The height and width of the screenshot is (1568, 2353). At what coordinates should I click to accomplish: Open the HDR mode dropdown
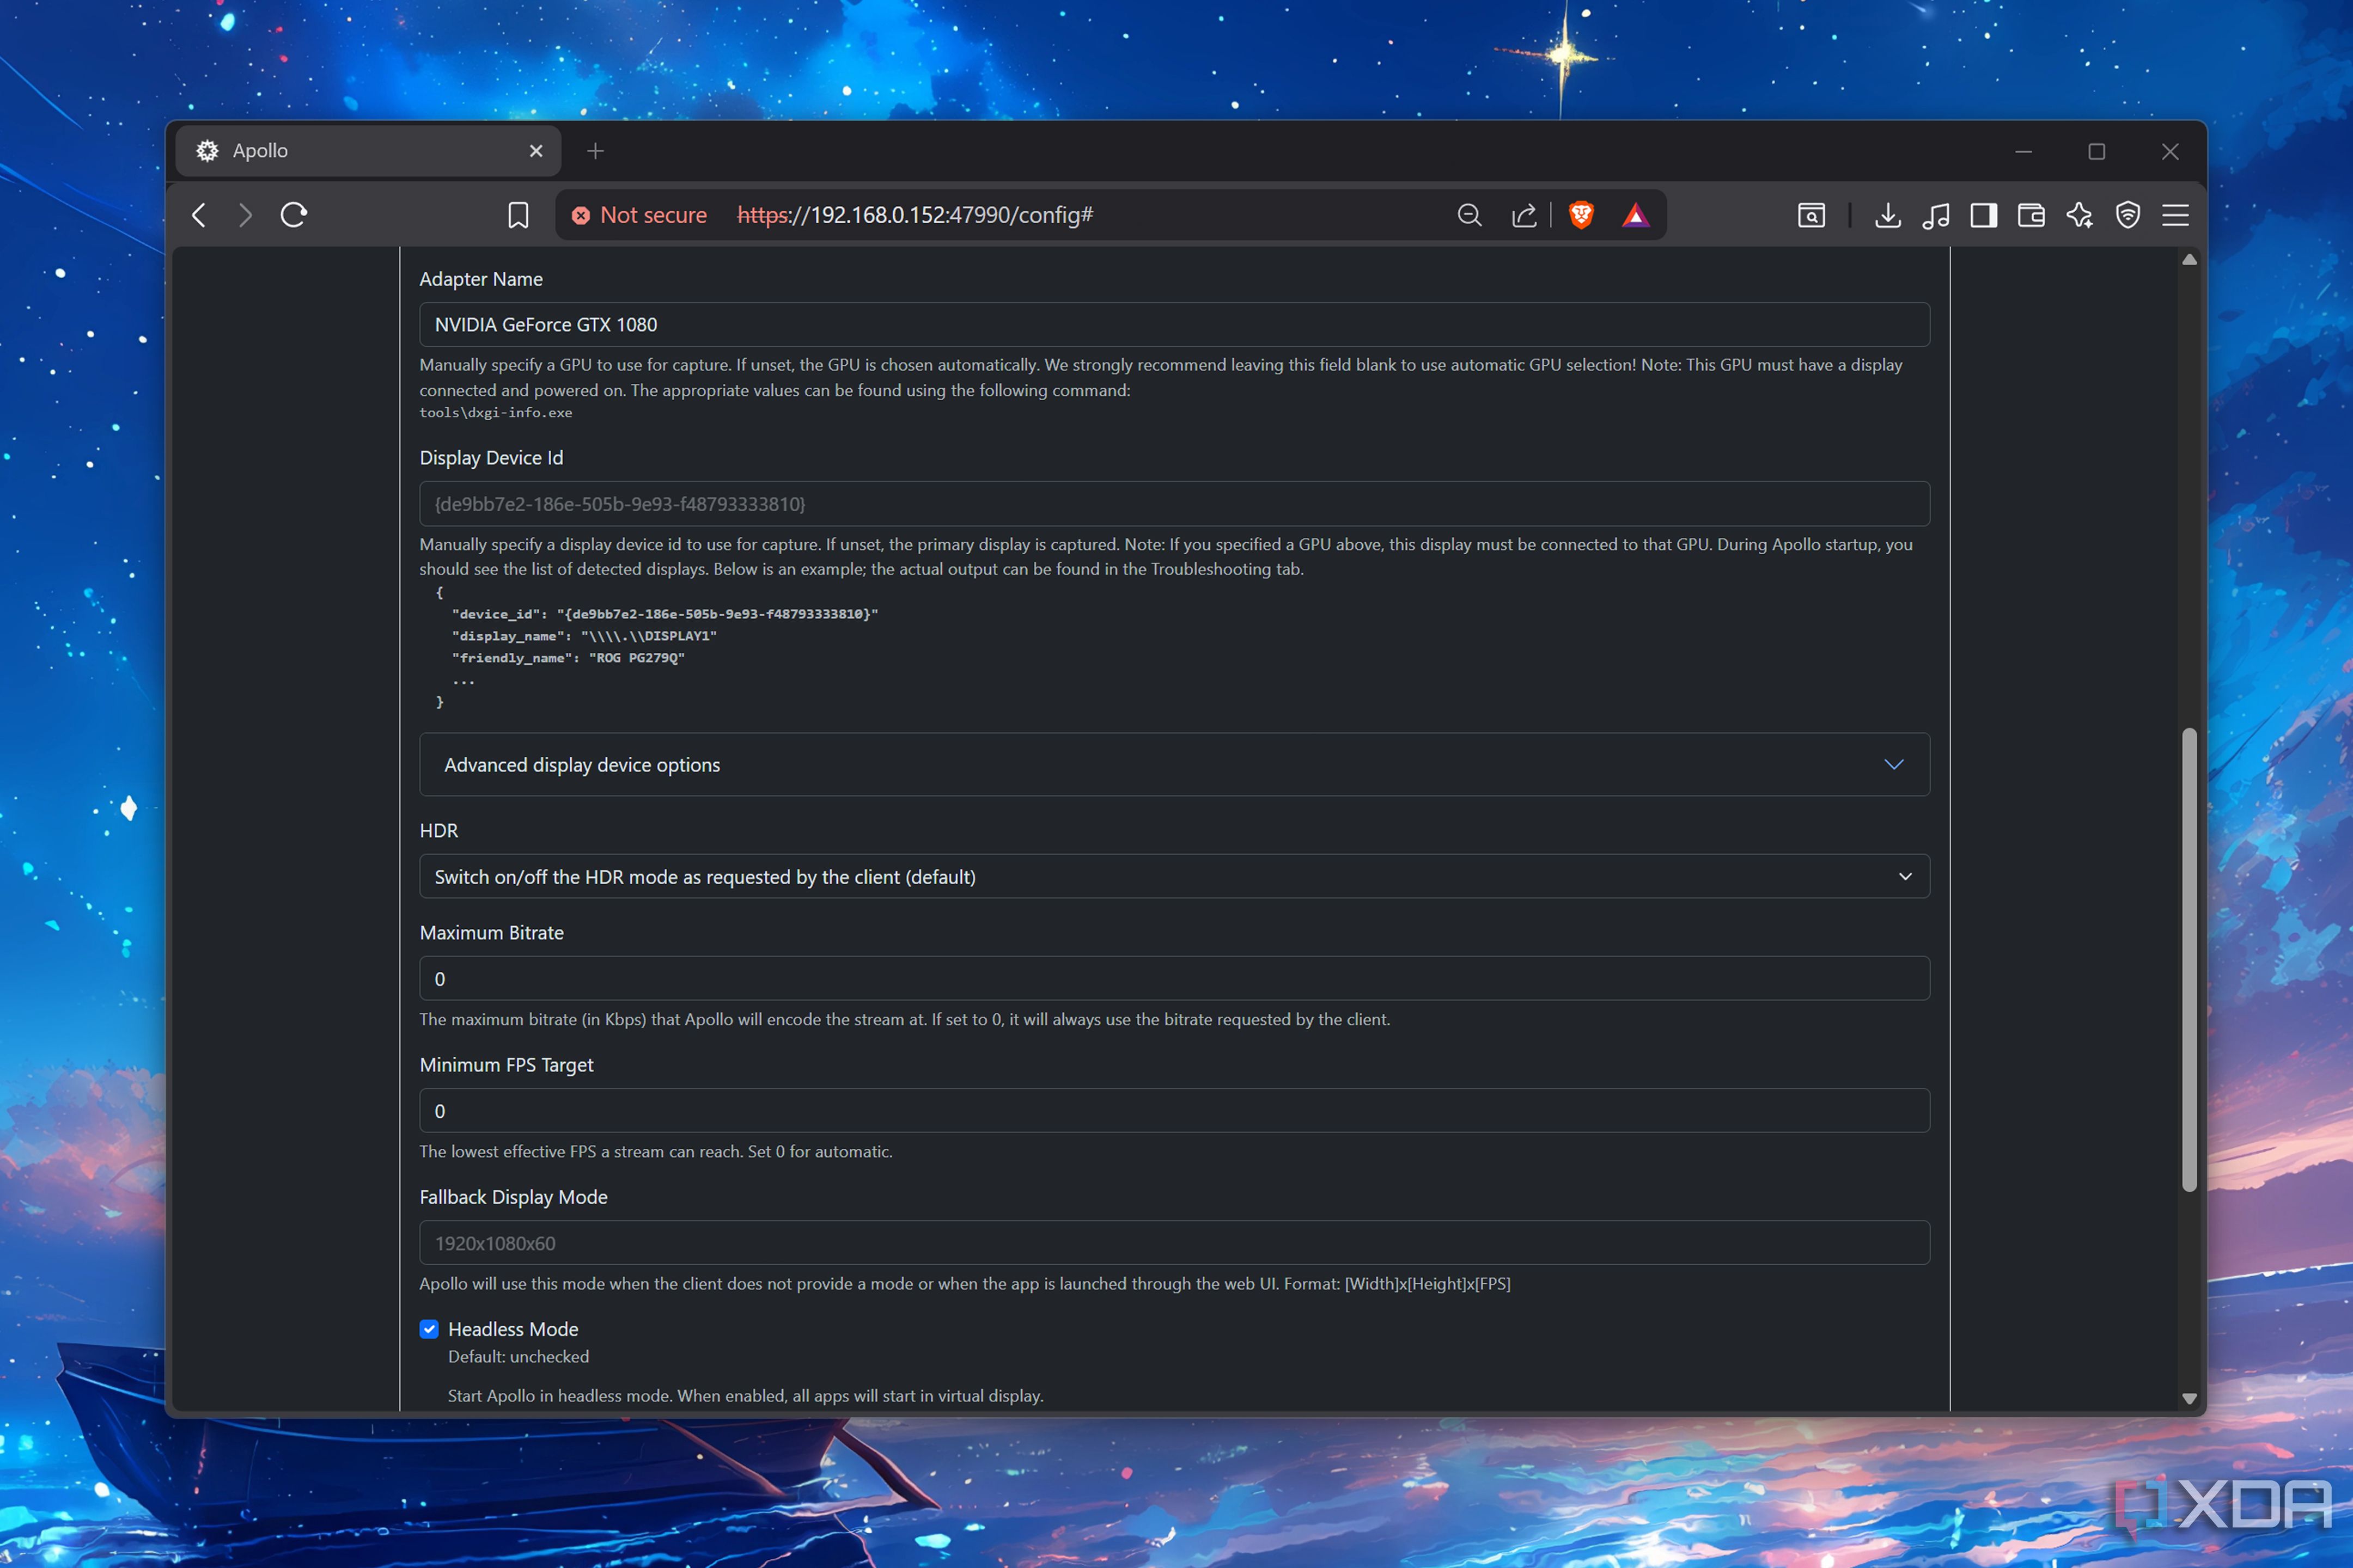click(x=1174, y=876)
